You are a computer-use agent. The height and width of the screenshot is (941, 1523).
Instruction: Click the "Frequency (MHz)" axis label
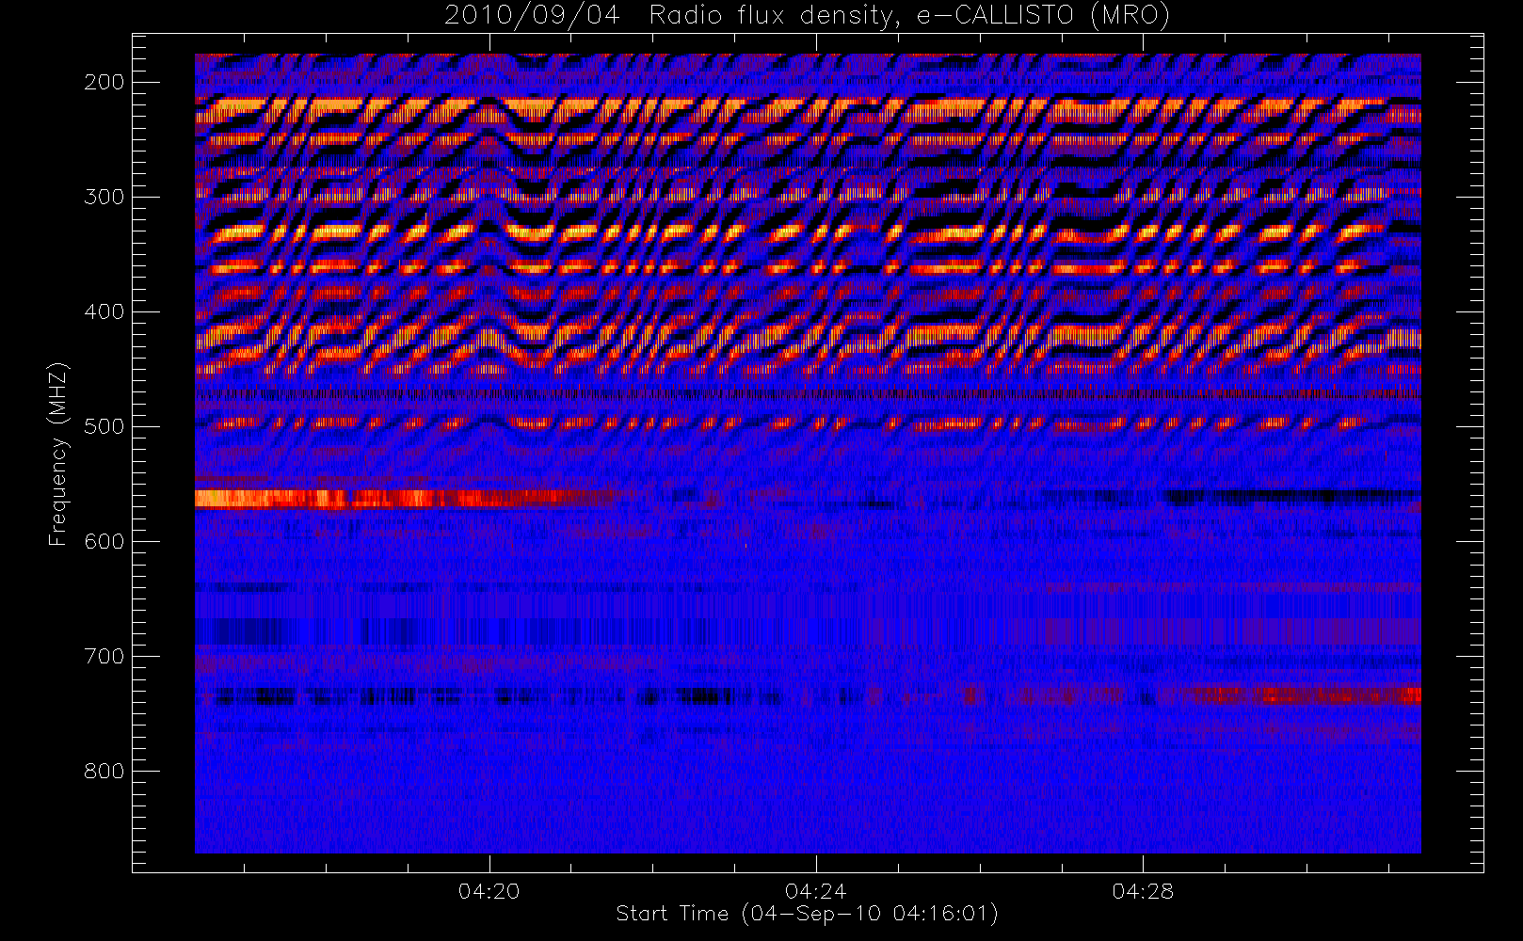(x=58, y=454)
